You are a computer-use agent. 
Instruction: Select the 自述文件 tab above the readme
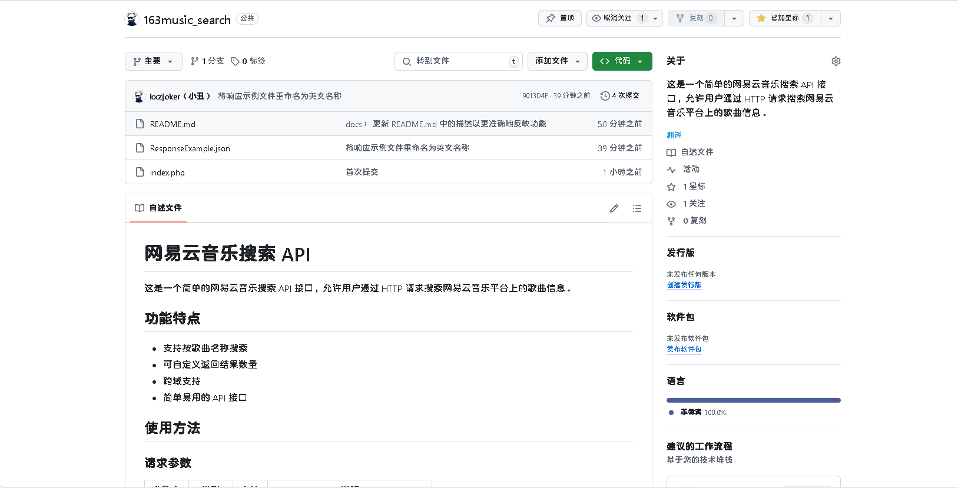(158, 208)
